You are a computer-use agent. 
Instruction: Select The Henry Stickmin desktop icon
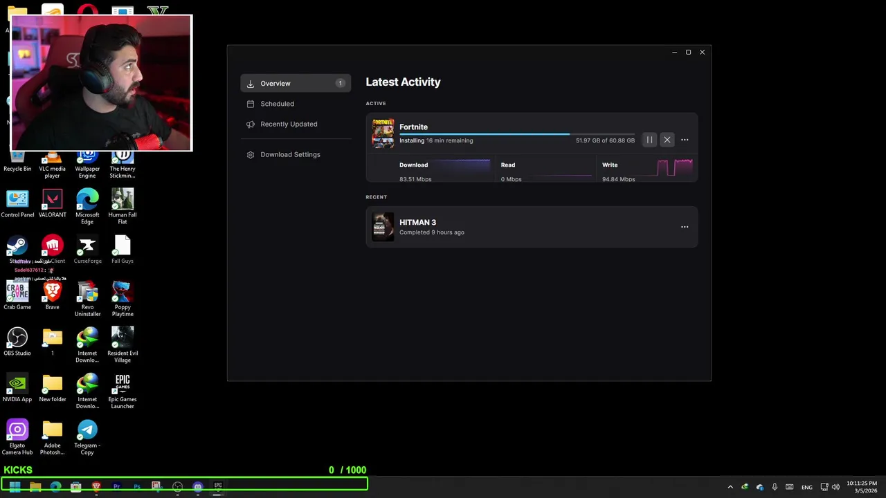click(x=123, y=165)
